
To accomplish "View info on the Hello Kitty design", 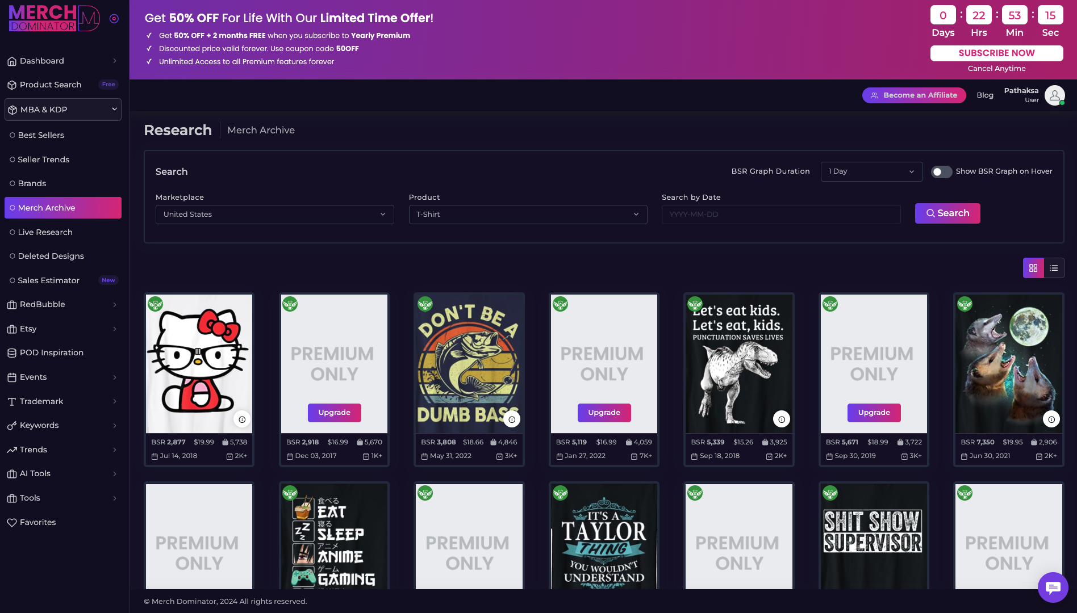I will [x=242, y=419].
